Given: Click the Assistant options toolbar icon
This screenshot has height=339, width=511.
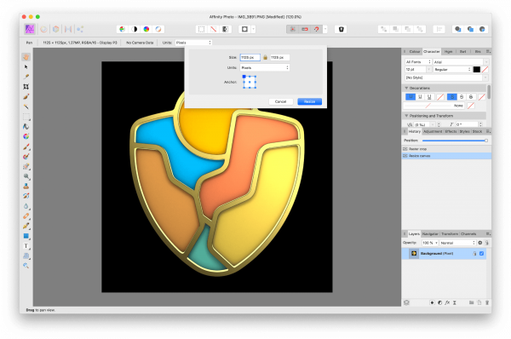Looking at the screenshot, I should pyautogui.click(x=341, y=29).
